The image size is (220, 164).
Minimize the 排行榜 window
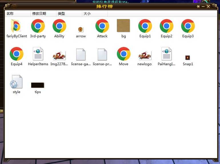coord(203,7)
